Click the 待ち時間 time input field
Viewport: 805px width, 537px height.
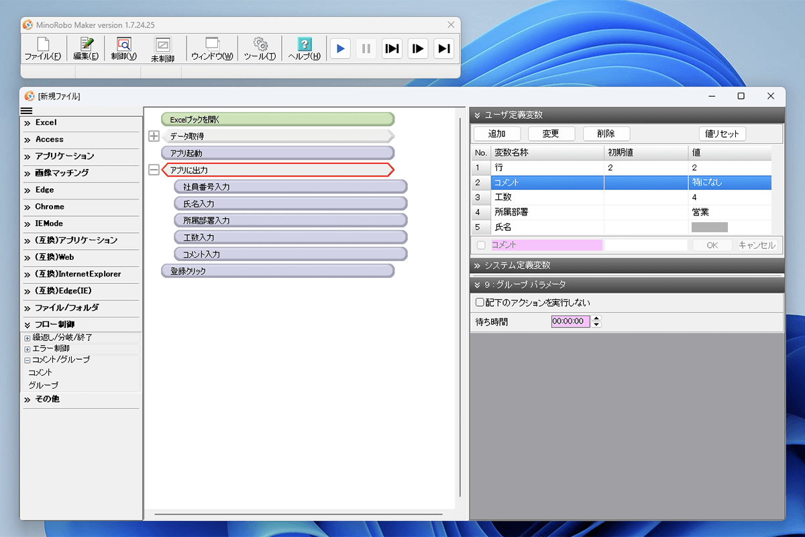pyautogui.click(x=571, y=322)
